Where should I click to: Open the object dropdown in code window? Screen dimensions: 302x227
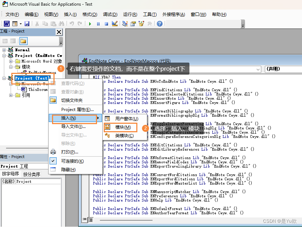click(258, 69)
